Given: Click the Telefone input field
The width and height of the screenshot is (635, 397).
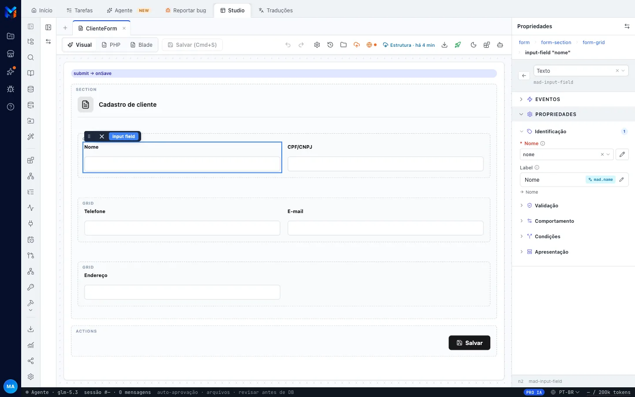Looking at the screenshot, I should (x=182, y=228).
